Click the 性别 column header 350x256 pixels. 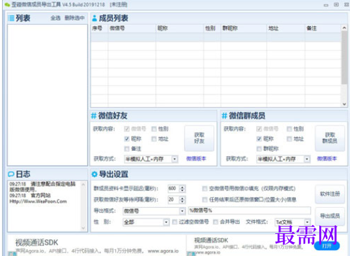(212, 28)
